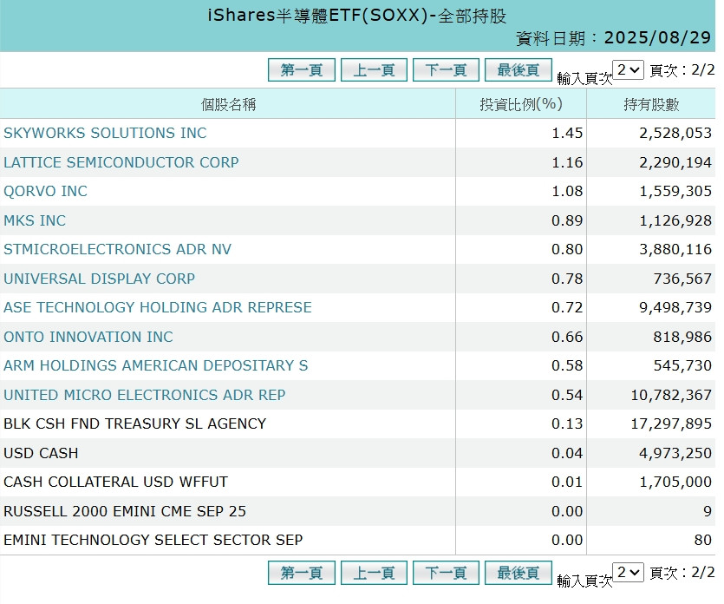Select CASH COLLATERAL USD WFFUT text
The width and height of the screenshot is (724, 604).
(115, 482)
